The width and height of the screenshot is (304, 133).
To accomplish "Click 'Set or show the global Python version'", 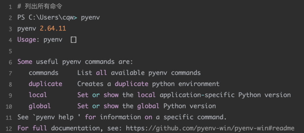I will pos(147,106).
